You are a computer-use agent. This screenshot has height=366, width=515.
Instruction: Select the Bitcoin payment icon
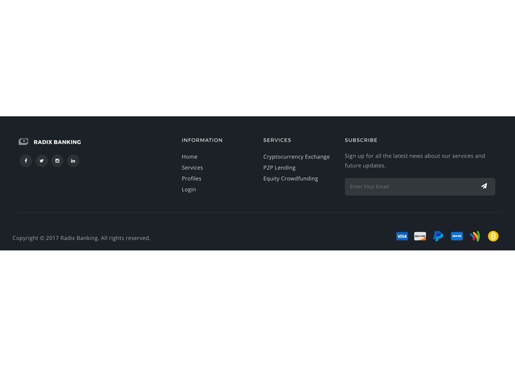pyautogui.click(x=493, y=236)
